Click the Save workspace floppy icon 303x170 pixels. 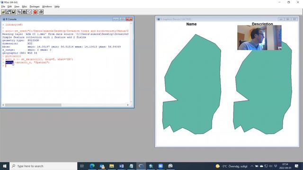pos(13,12)
